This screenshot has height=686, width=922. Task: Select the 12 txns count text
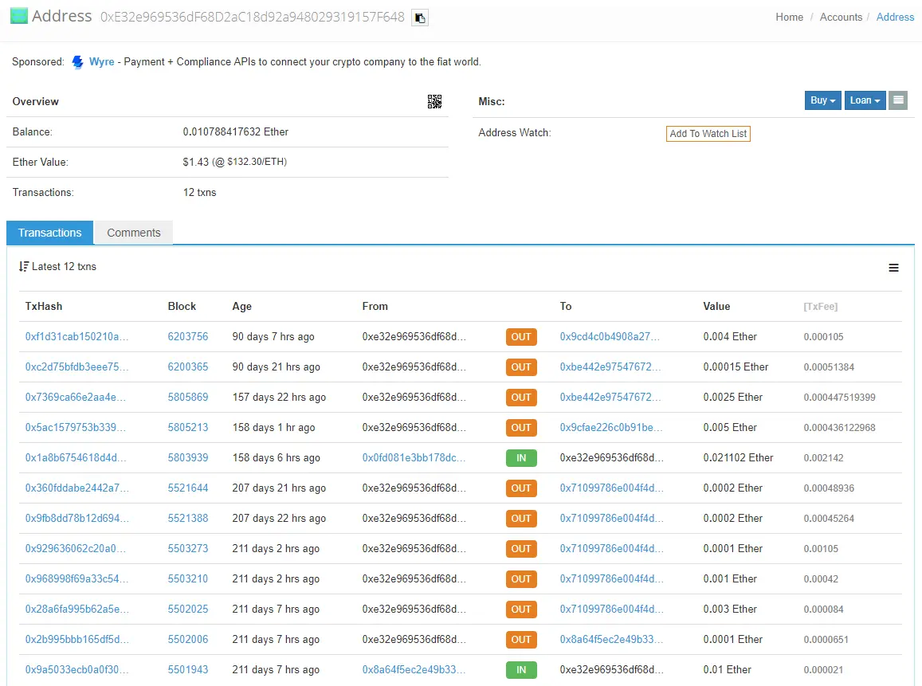tap(199, 193)
